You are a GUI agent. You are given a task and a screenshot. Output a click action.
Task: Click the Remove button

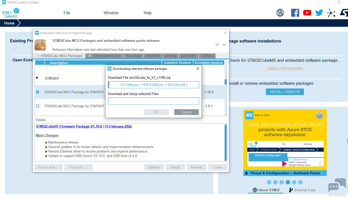point(197,167)
